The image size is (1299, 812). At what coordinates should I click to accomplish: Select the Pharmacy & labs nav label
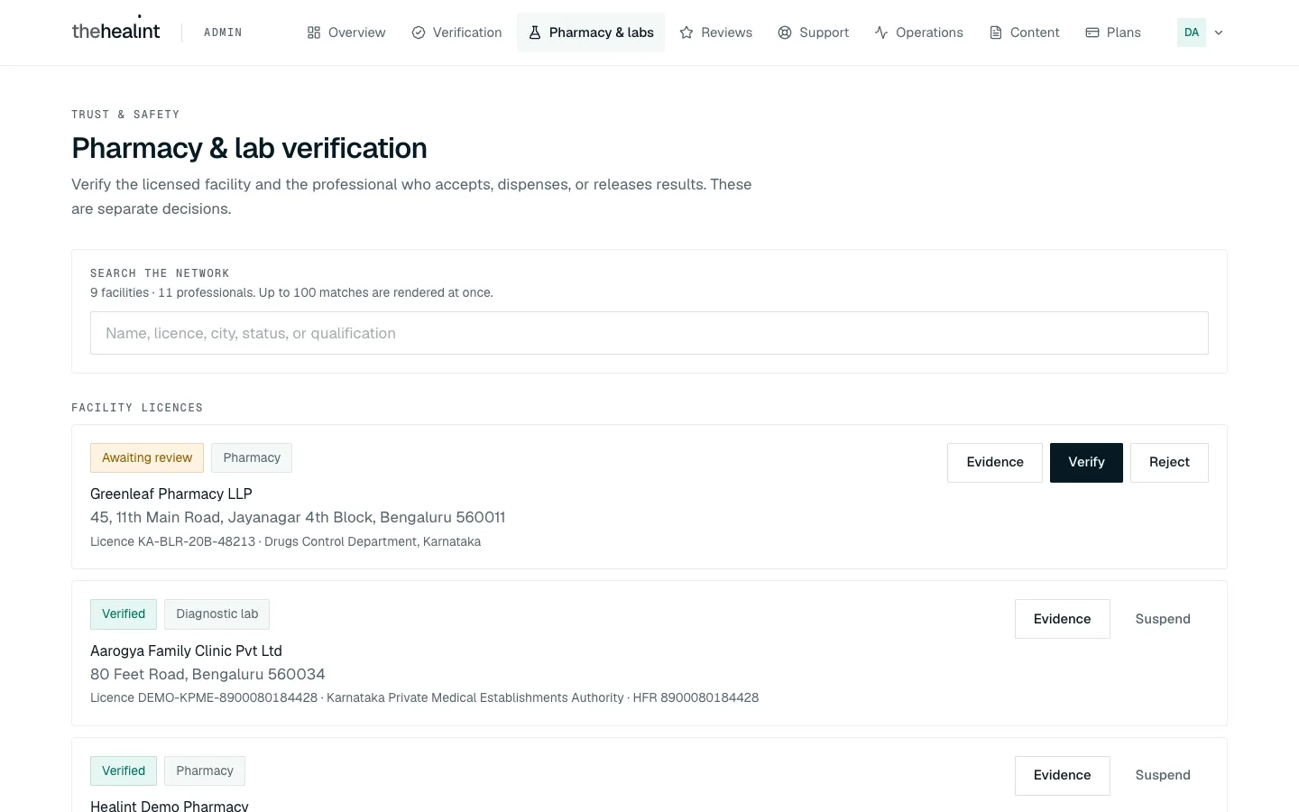(x=602, y=32)
